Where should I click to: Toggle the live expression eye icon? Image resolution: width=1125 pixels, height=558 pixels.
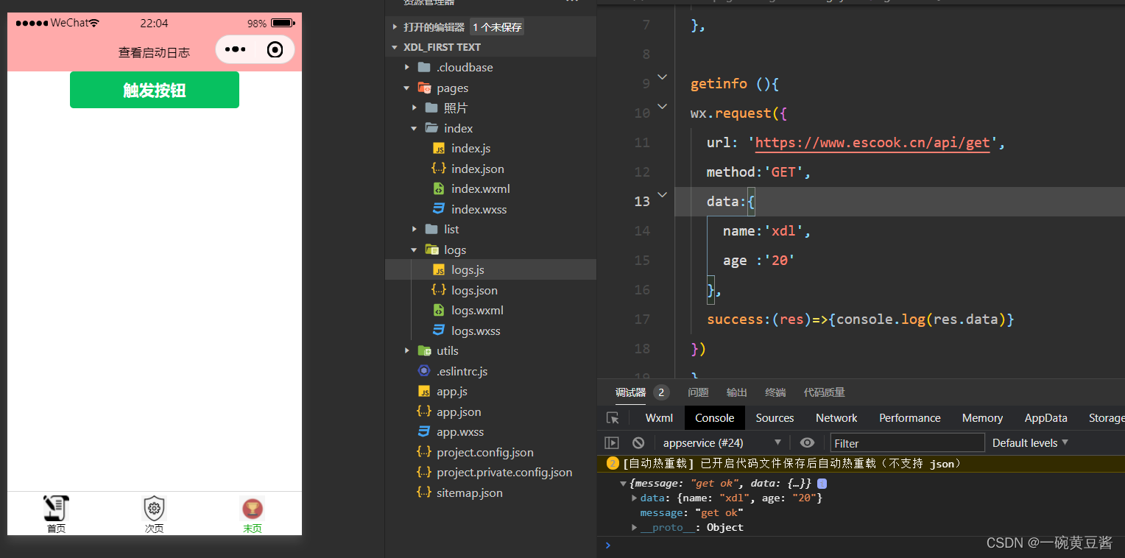pos(807,442)
